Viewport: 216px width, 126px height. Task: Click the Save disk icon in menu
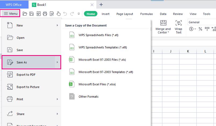click(10, 50)
